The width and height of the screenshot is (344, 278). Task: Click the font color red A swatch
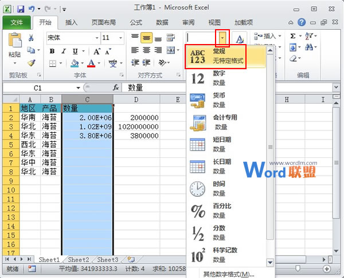(x=91, y=63)
